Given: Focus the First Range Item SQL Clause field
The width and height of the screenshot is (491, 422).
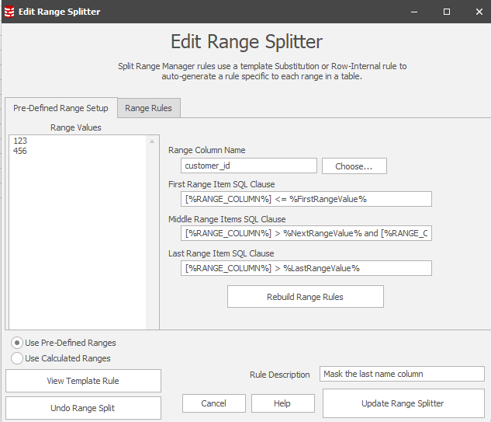Looking at the screenshot, I should (x=306, y=199).
